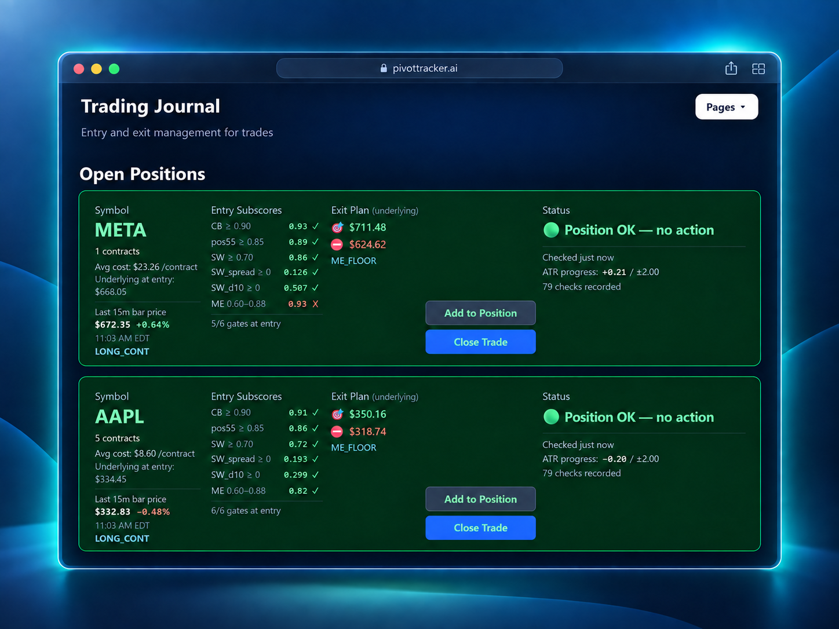Click AAPL stop price $318.74
Viewport: 839px width, 629px height.
[367, 431]
